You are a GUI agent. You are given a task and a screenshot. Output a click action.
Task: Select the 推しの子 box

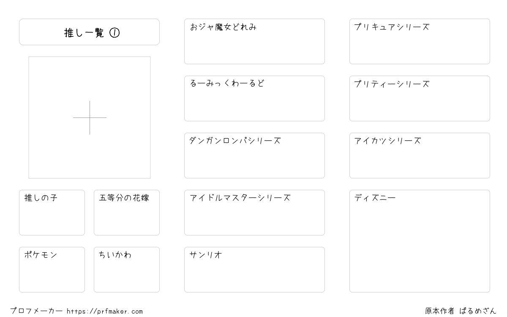tap(52, 213)
